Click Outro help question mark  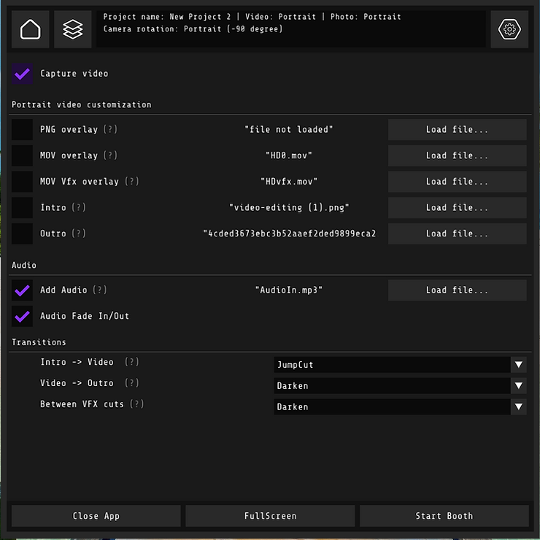(x=79, y=234)
